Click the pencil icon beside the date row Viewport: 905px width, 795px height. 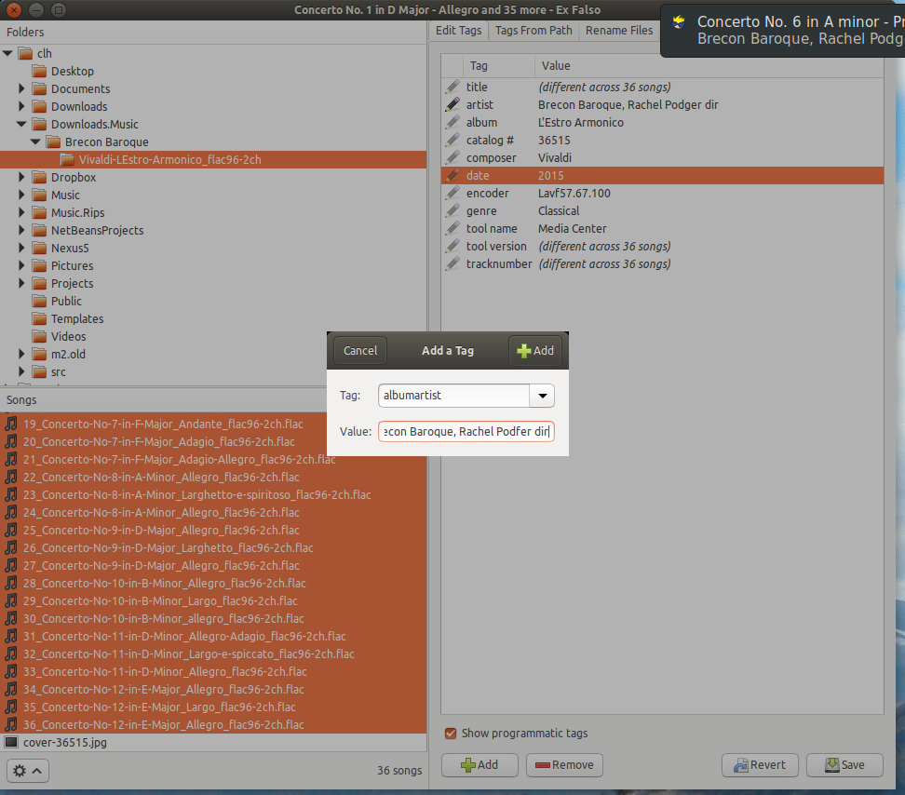pyautogui.click(x=453, y=175)
